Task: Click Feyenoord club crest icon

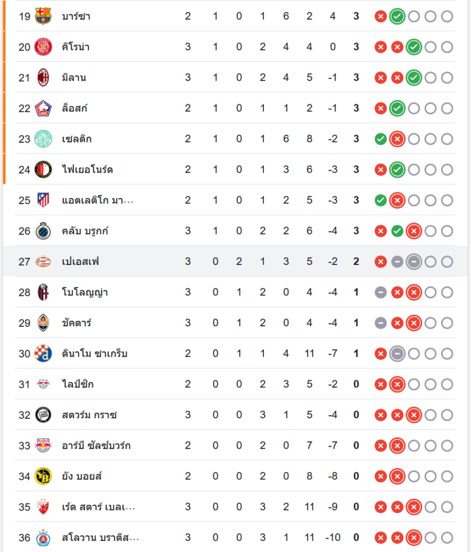Action: click(x=43, y=169)
